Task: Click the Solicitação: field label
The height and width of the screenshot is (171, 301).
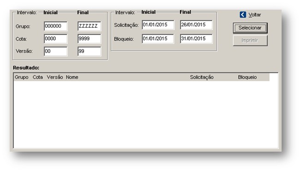Action: [126, 25]
